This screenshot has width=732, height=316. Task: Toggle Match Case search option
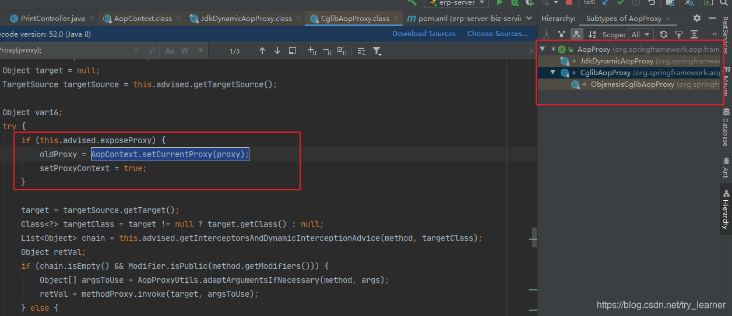pos(170,51)
